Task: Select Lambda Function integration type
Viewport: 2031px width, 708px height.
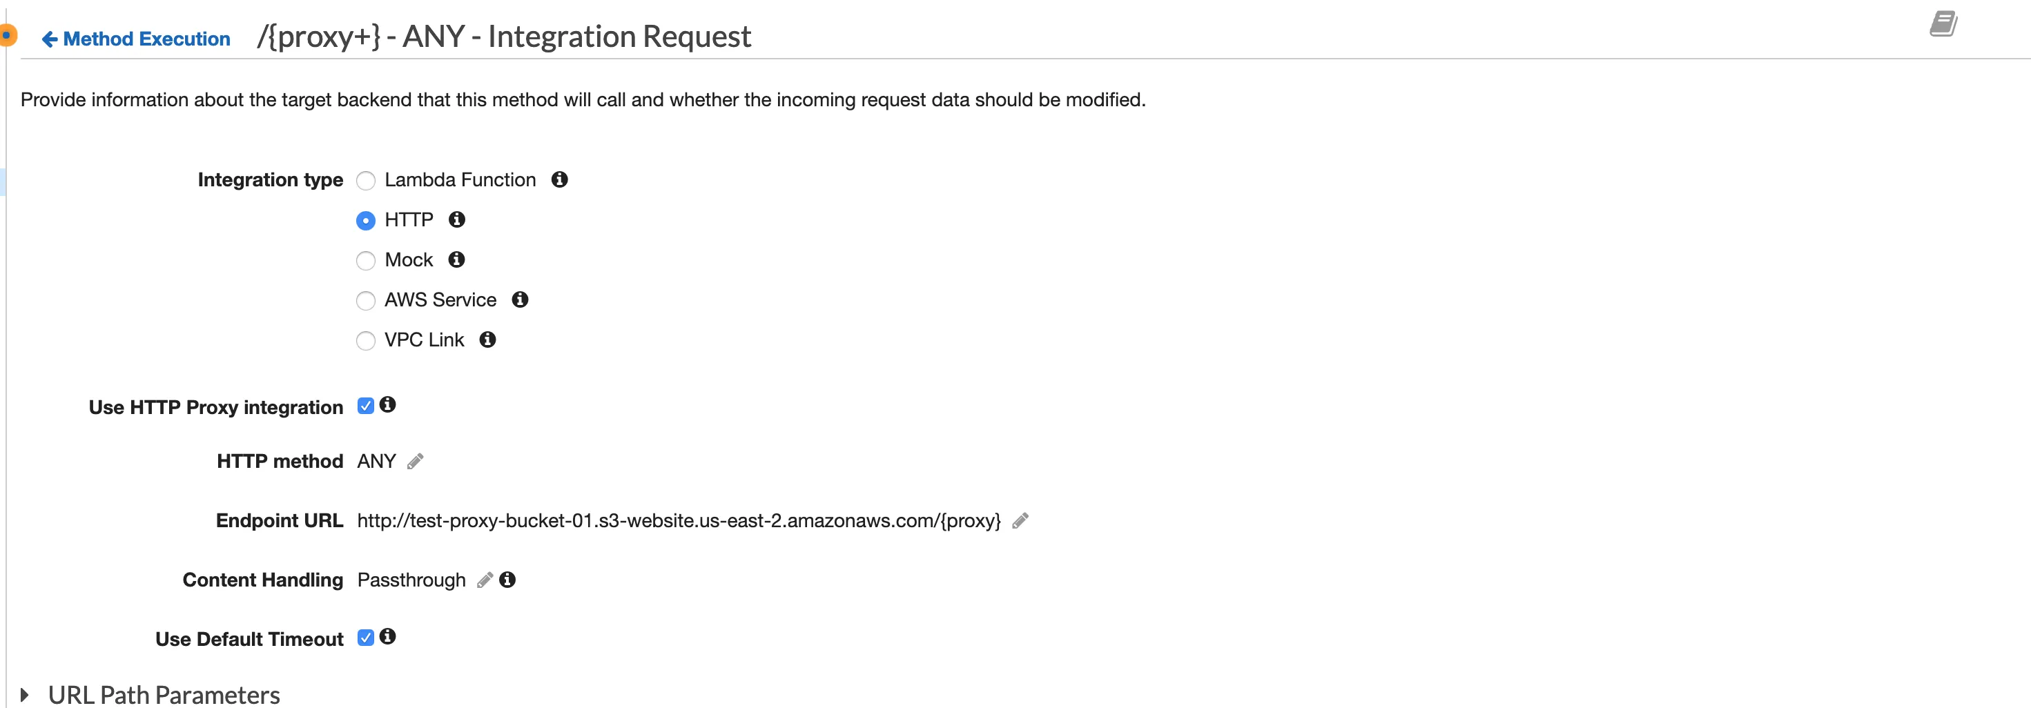Action: pos(366,181)
